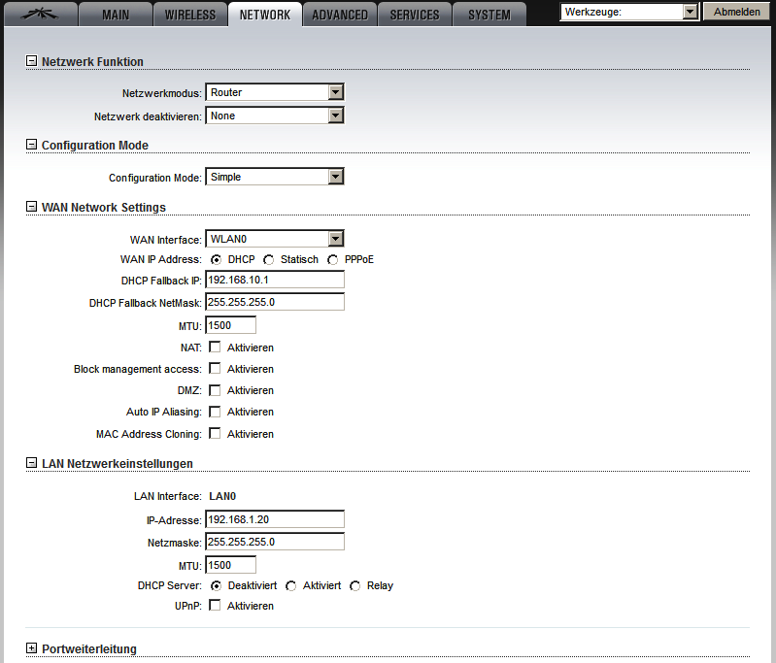Open the Werkzeuge tools dropdown
The image size is (776, 663).
click(x=629, y=12)
